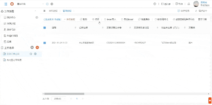Switch to the 填写数据 tab
The height and width of the screenshot is (105, 212).
[x=53, y=11]
